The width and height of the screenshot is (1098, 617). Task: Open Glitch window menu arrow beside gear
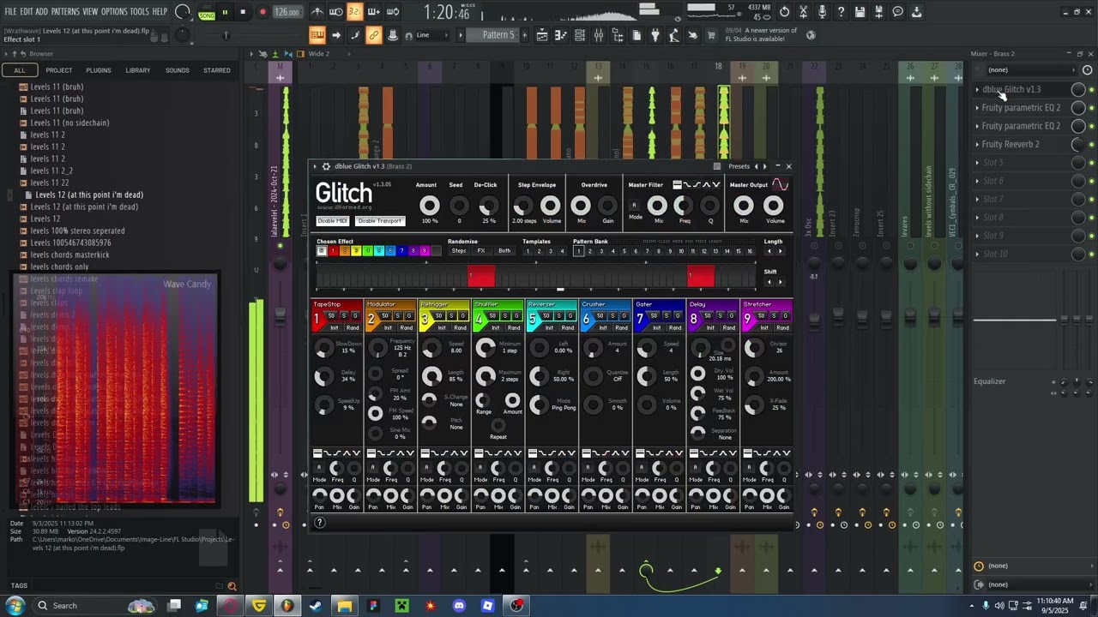pos(315,166)
